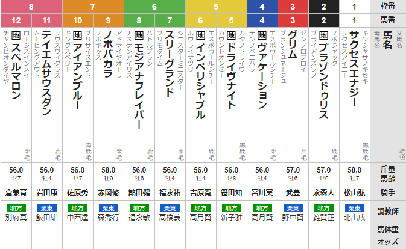Viewport: 406px width, 249px height.
Task: Open horse アイアンブルー page
Action: 77,76
